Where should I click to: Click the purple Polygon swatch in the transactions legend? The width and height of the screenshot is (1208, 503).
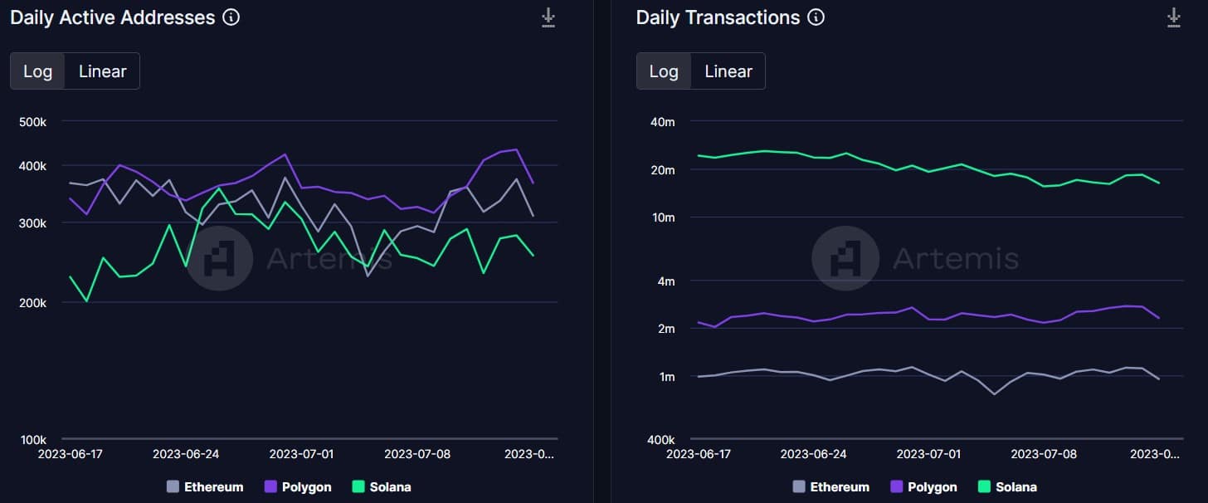tap(896, 487)
